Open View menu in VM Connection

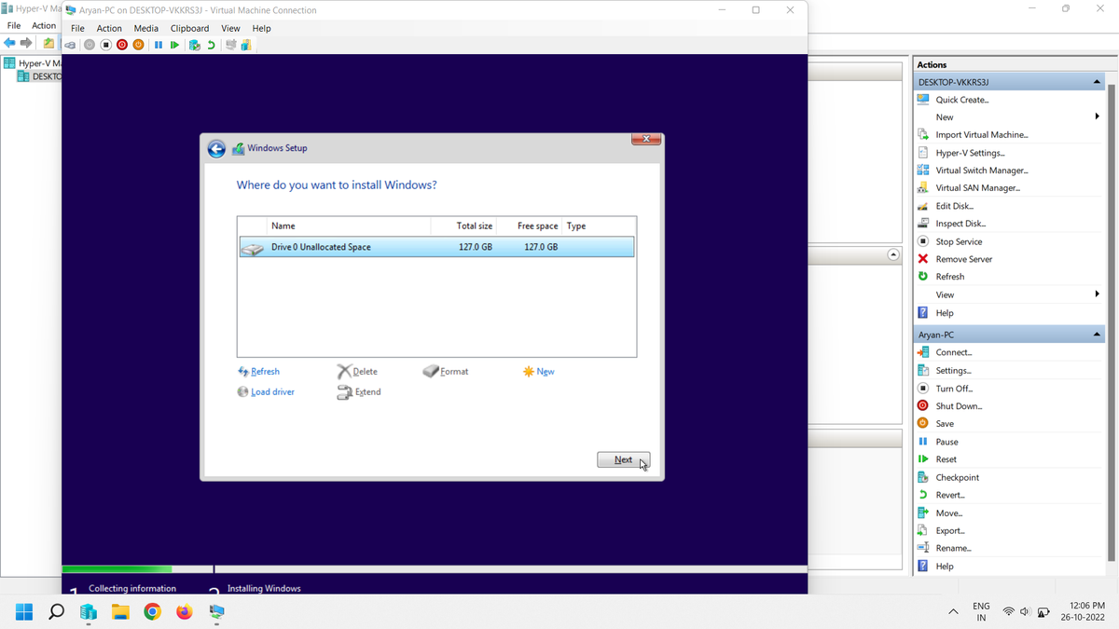point(230,28)
